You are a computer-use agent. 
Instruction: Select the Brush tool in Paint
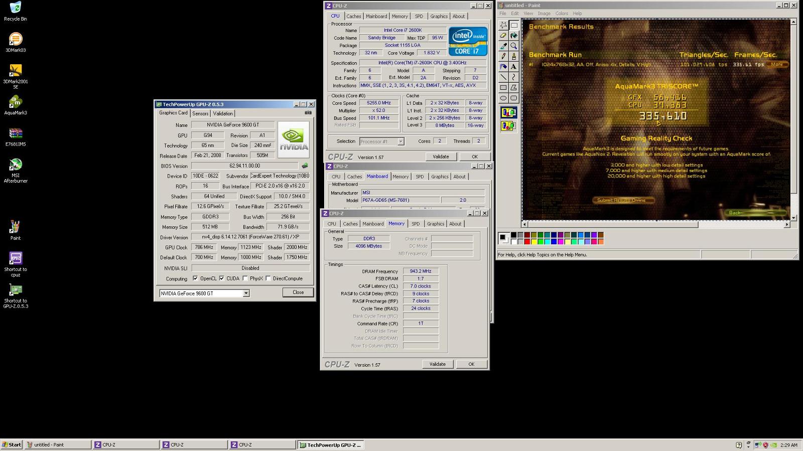[514, 56]
